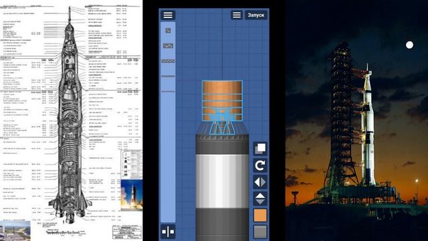Screen dimensions: 428x241
Task: Choose the gray color swatch
Action: point(260,232)
